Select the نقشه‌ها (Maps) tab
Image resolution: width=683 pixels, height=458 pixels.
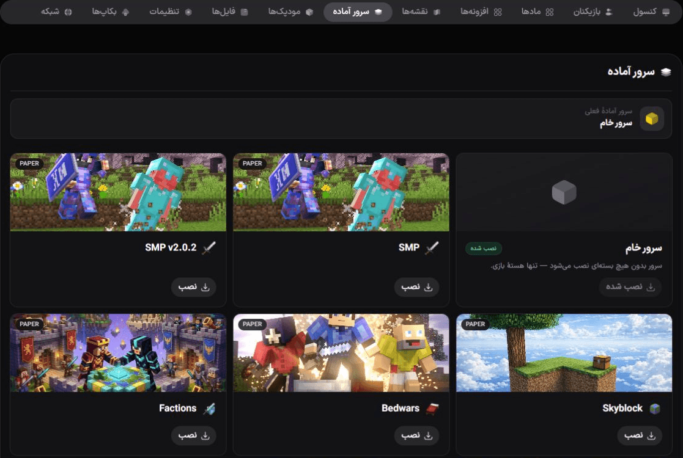[421, 12]
